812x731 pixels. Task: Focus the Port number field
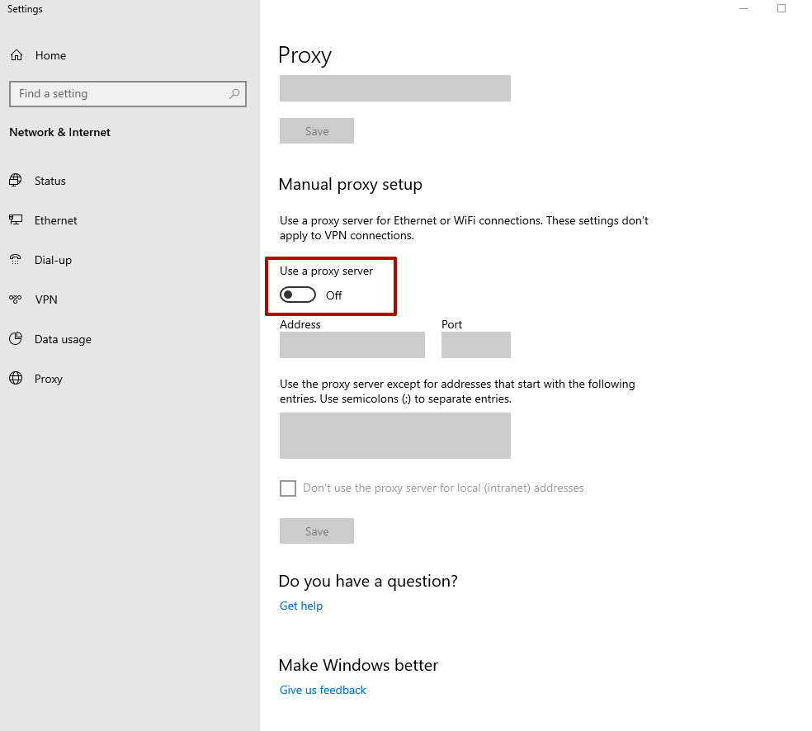[x=476, y=345]
